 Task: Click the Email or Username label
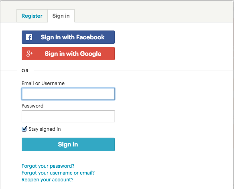43,83
